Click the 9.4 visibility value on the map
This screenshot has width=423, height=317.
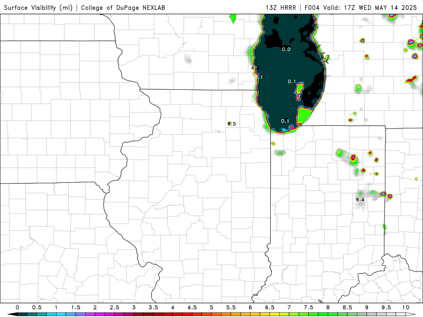360,200
